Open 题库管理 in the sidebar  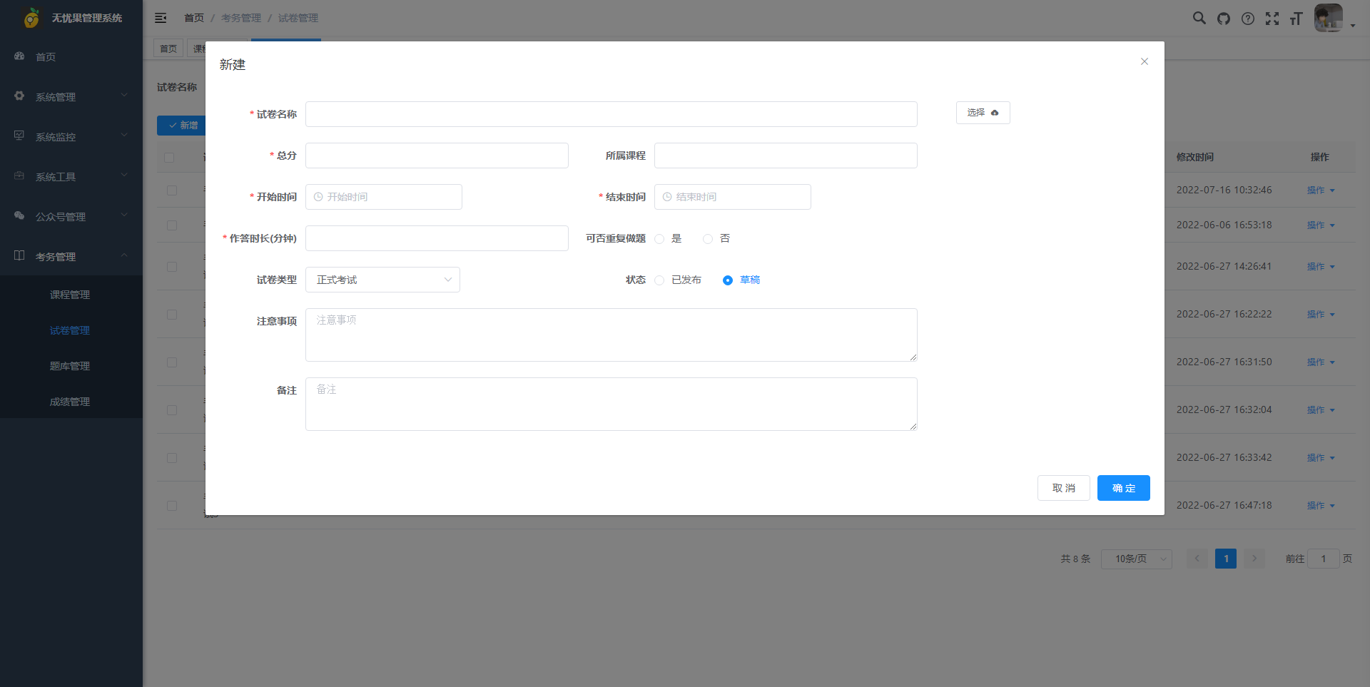tap(70, 366)
